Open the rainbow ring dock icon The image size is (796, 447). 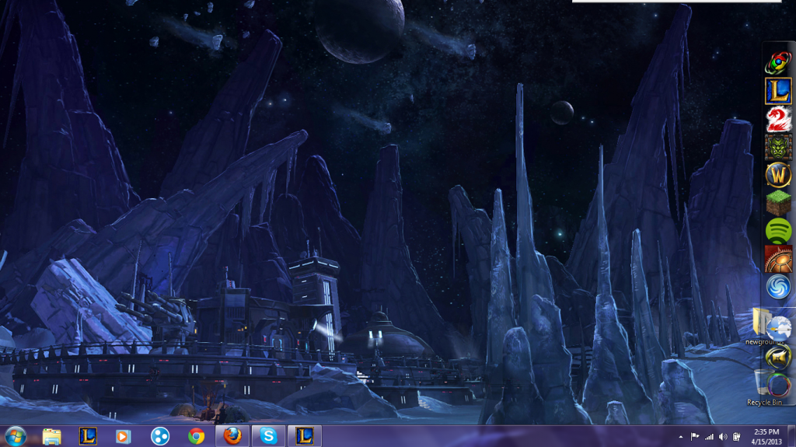click(x=778, y=385)
